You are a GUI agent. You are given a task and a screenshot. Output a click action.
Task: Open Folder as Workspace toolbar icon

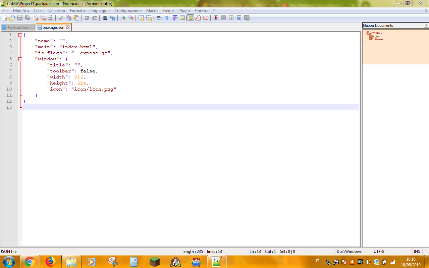click(x=206, y=18)
